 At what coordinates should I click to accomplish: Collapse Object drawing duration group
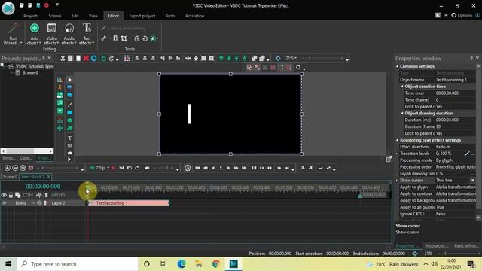(x=401, y=113)
